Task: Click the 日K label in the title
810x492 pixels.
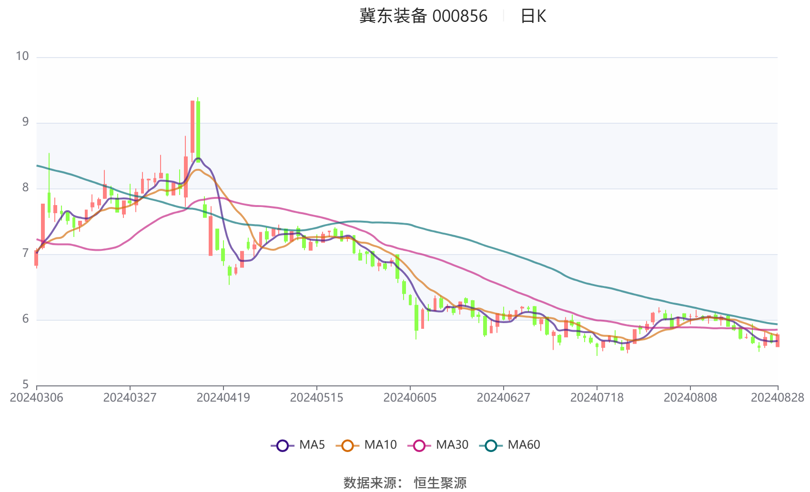Action: 533,16
